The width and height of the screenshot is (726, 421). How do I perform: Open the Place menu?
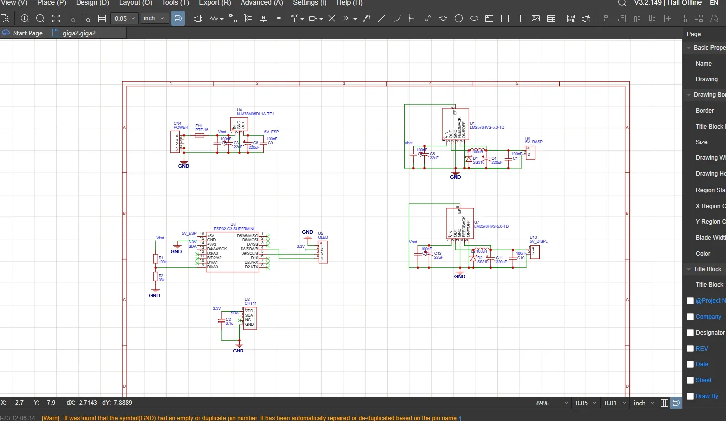click(x=52, y=3)
